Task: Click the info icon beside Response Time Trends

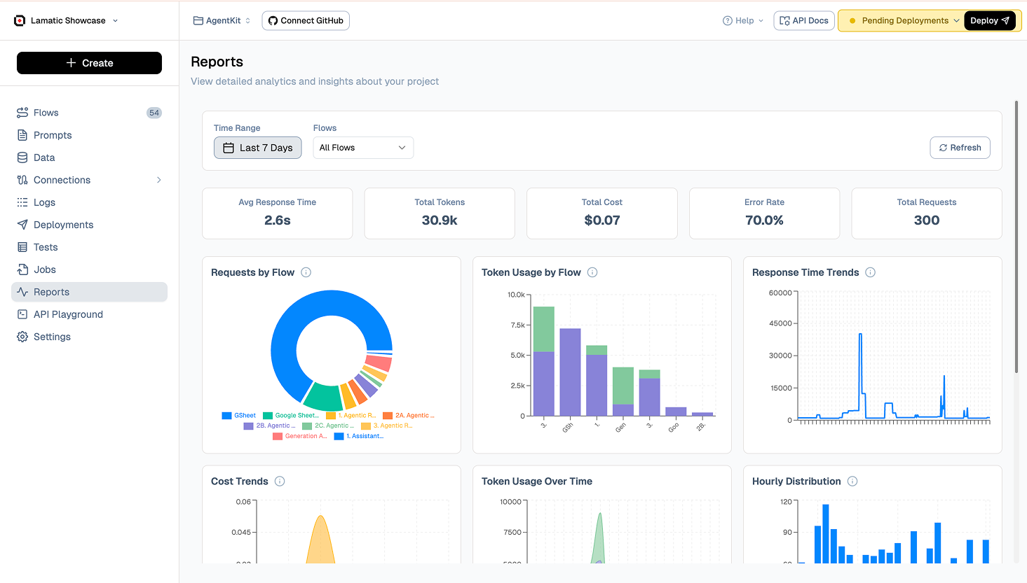Action: coord(871,272)
